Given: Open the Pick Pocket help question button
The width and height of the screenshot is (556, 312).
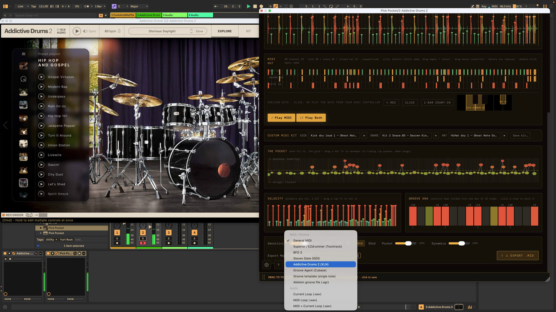Looking at the screenshot, I should [x=279, y=265].
